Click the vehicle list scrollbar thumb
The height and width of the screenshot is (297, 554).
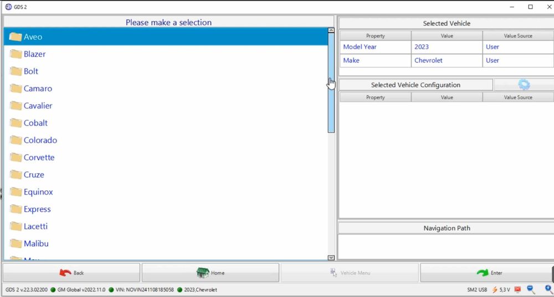[331, 83]
